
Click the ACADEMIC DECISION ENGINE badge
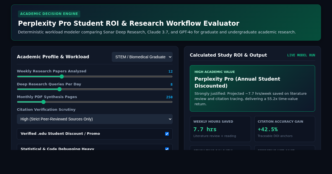pos(49,14)
